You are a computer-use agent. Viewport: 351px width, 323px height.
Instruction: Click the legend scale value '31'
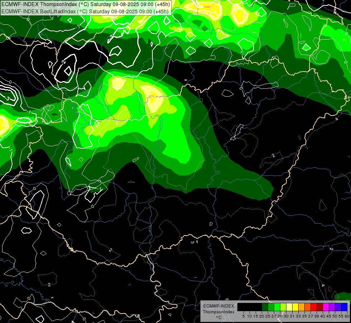pyautogui.click(x=292, y=316)
